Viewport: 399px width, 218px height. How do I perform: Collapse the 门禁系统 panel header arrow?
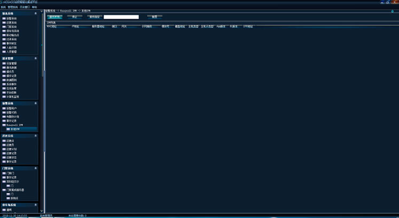[x=36, y=168]
